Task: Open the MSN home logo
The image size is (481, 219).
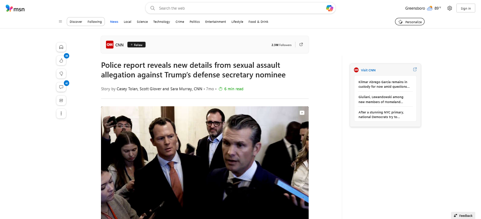Action: [15, 9]
